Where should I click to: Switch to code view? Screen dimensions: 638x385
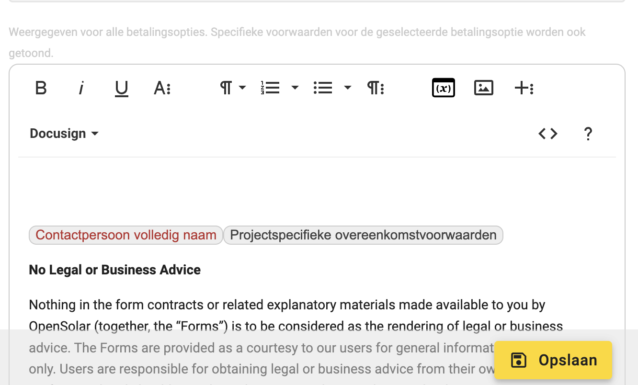(548, 134)
